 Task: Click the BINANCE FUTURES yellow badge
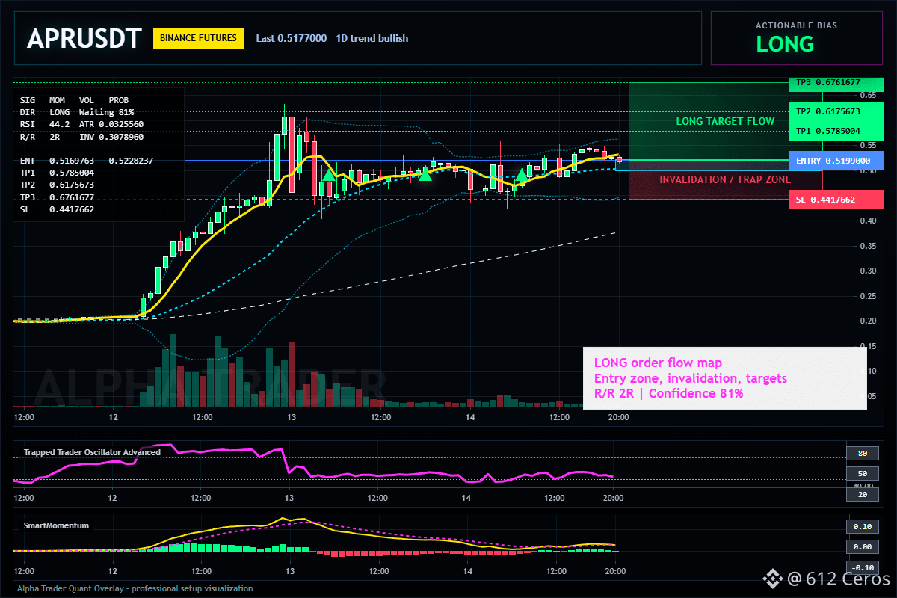[x=198, y=38]
